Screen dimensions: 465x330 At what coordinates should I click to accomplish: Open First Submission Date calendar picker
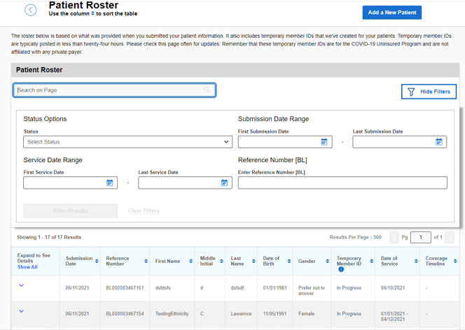(324, 142)
